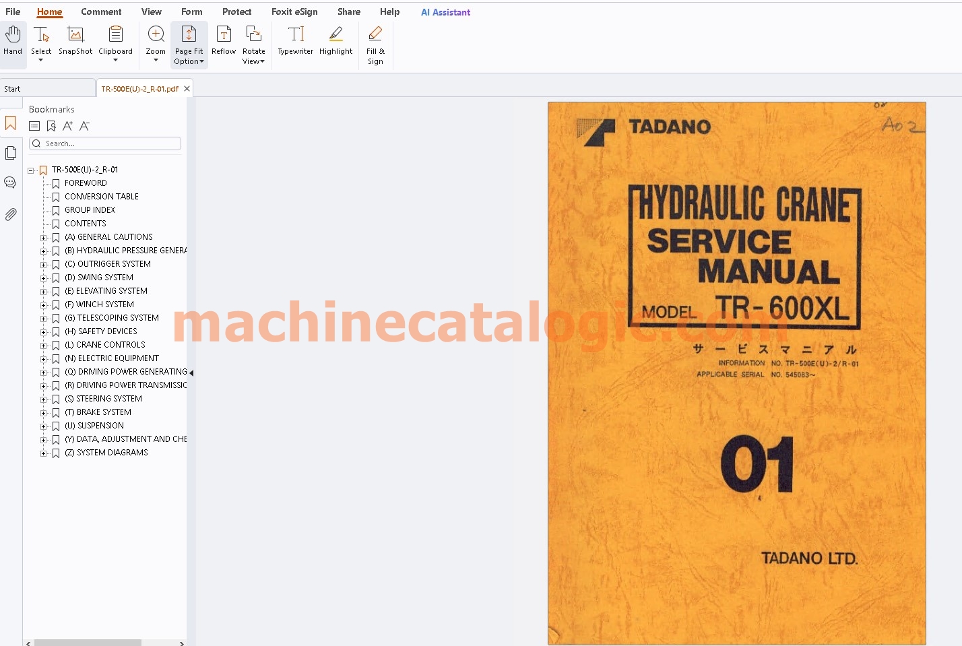The width and height of the screenshot is (962, 646).
Task: Select (E) ELEVATING SYSTEM bookmark
Action: coord(106,291)
